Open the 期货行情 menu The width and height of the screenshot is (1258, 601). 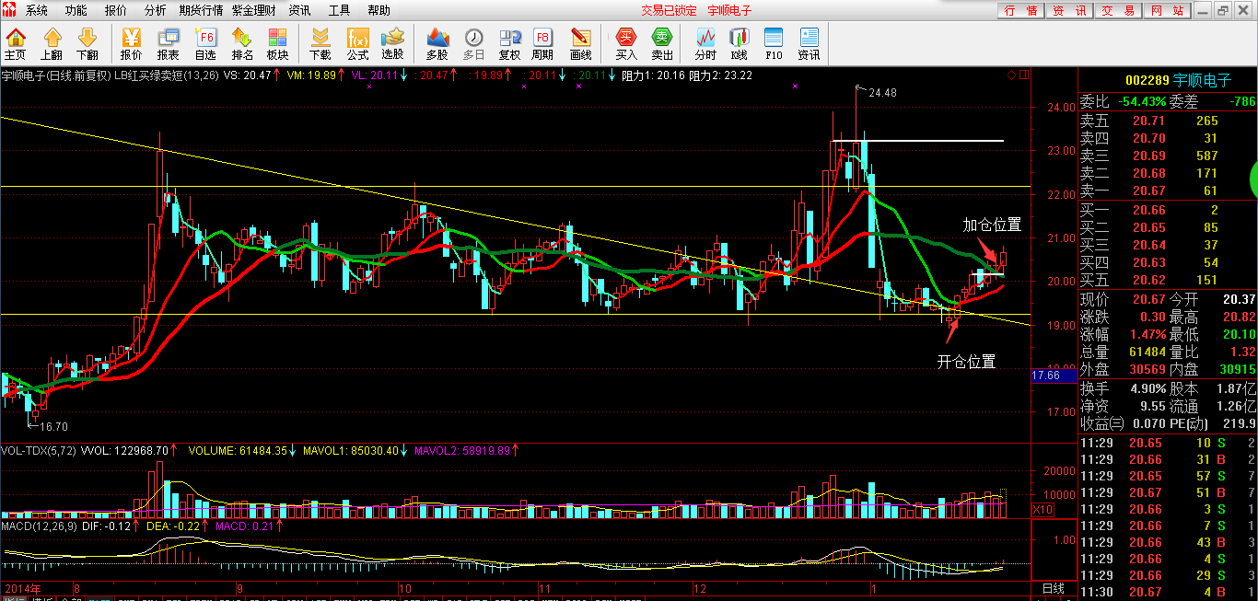pos(201,10)
